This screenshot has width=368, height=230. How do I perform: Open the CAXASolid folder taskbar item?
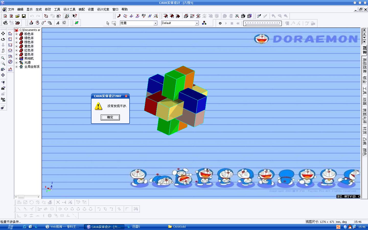[177, 227]
